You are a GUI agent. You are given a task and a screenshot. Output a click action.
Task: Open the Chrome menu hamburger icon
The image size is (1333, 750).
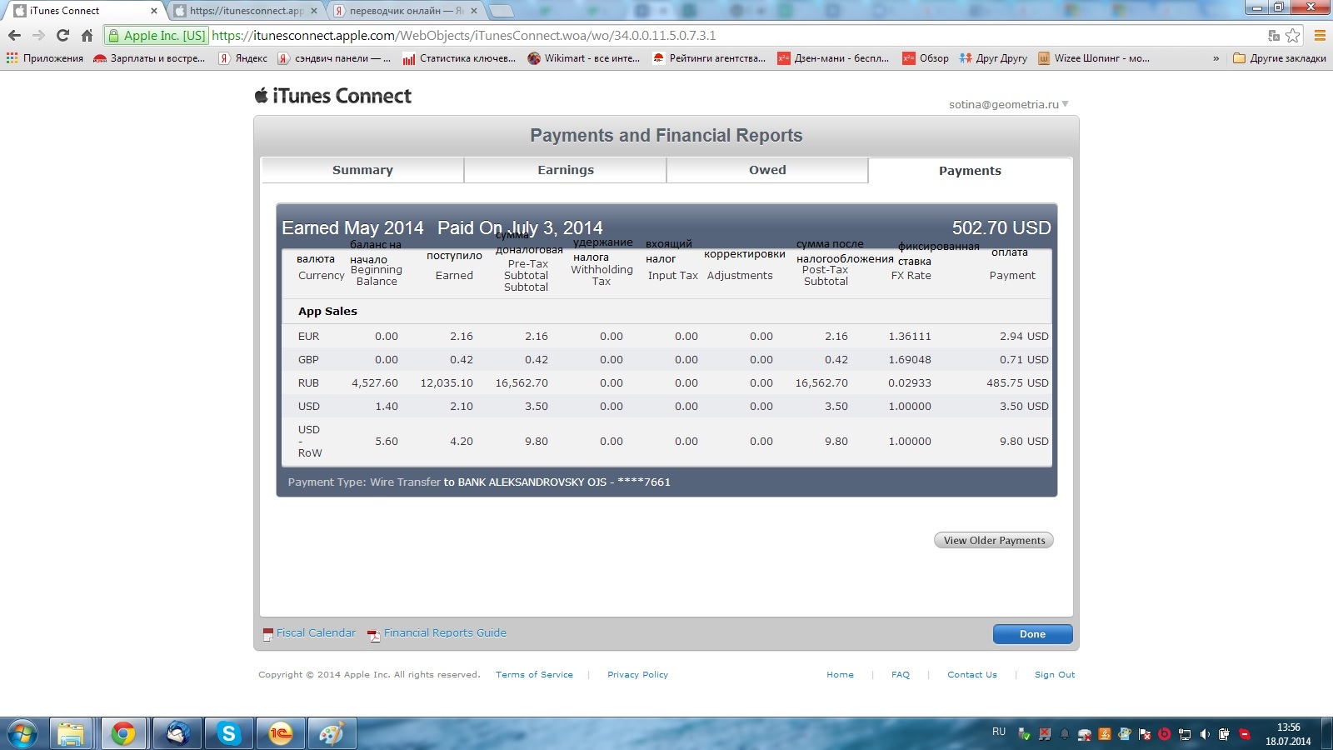pos(1320,36)
